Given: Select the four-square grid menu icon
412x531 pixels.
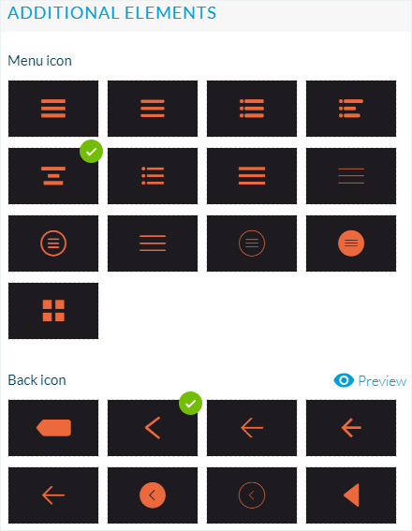Looking at the screenshot, I should pyautogui.click(x=53, y=311).
